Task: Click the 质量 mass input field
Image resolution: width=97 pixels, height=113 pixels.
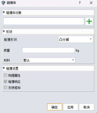Action: (x=48, y=50)
